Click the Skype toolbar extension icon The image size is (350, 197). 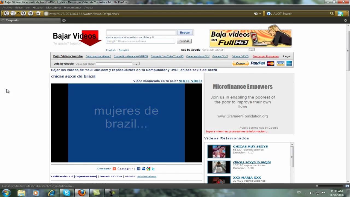coord(340,14)
